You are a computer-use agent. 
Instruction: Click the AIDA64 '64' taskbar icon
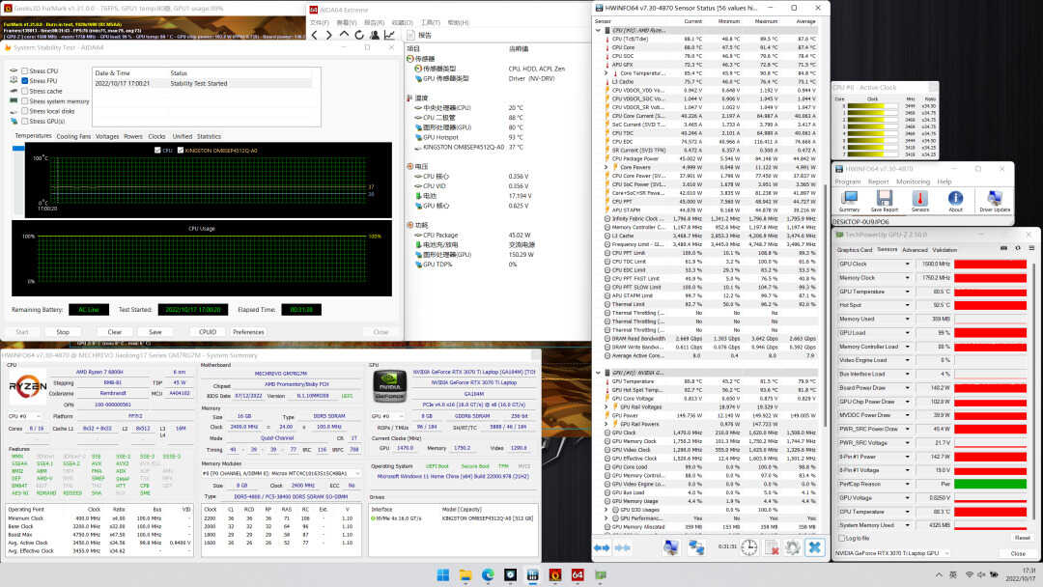578,575
